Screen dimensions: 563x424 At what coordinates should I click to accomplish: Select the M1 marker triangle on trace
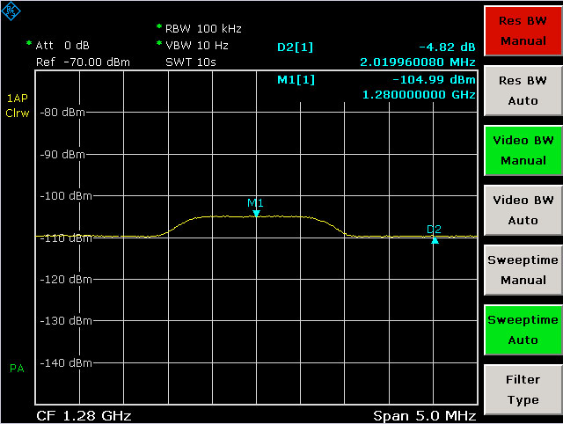click(256, 213)
